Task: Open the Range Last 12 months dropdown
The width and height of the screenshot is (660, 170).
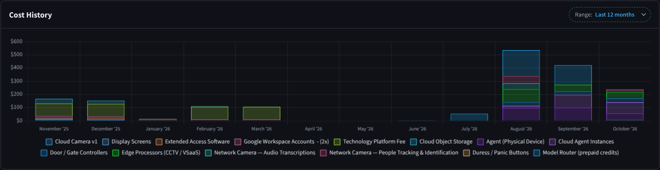Action: 610,15
